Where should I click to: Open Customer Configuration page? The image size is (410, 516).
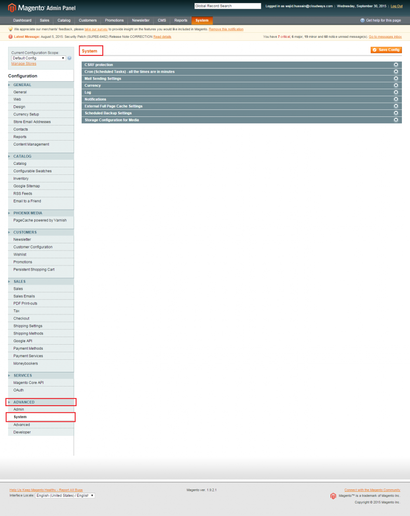[x=41, y=247]
